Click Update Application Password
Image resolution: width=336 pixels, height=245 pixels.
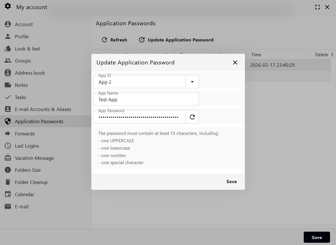tap(176, 40)
